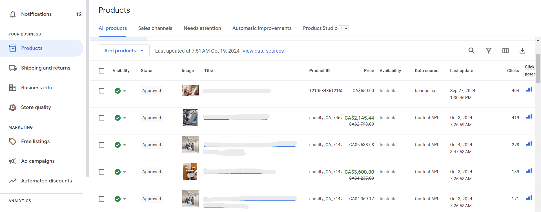
Task: Switch to the Sales channels tab
Action: click(x=155, y=28)
